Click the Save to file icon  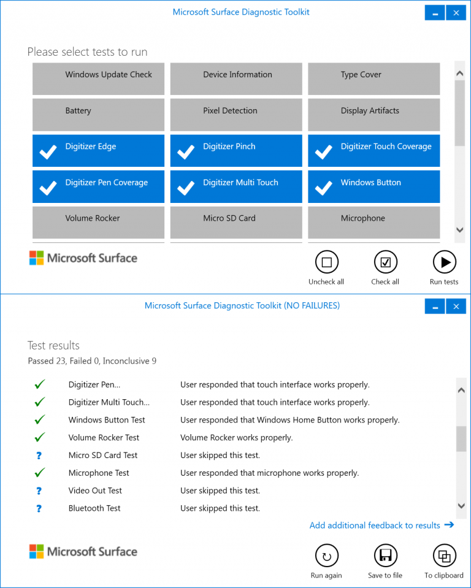[385, 556]
